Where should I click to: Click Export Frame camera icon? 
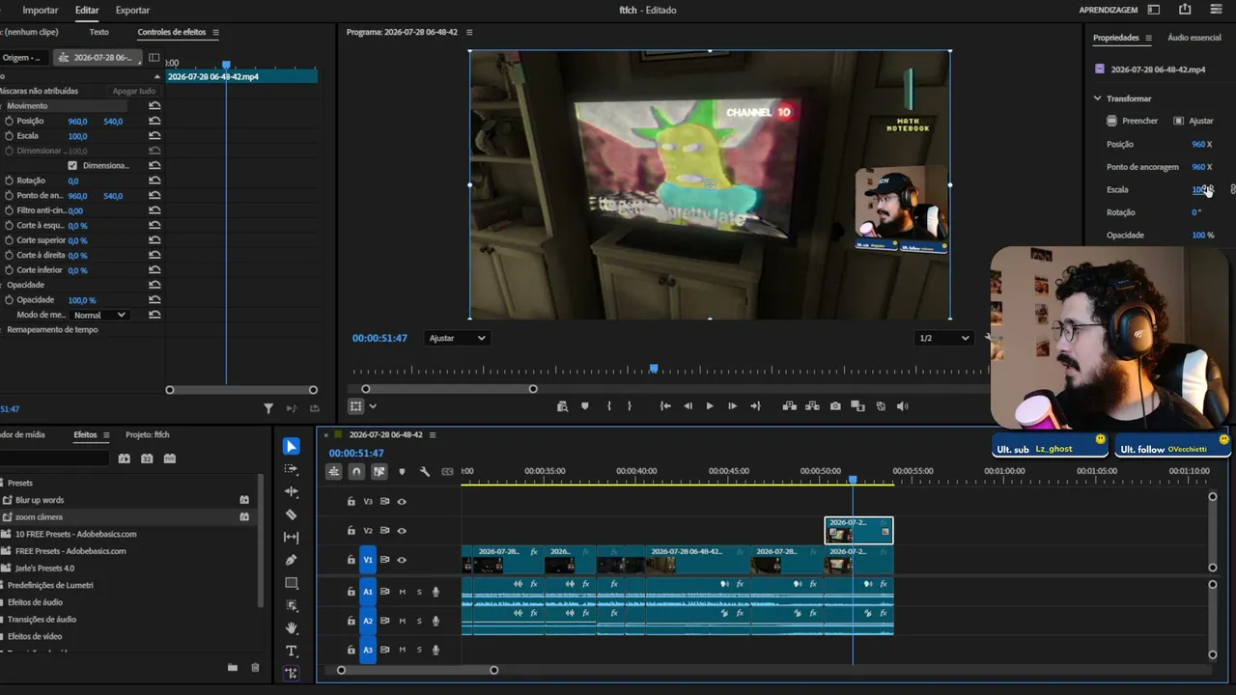pos(835,406)
